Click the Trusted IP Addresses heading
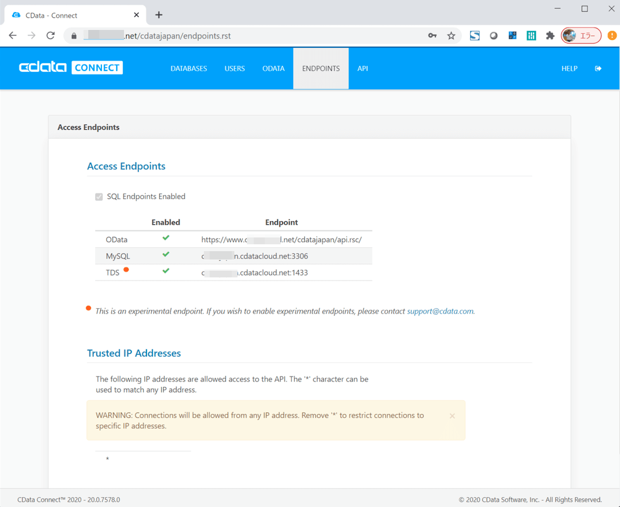This screenshot has height=507, width=620. pos(134,353)
